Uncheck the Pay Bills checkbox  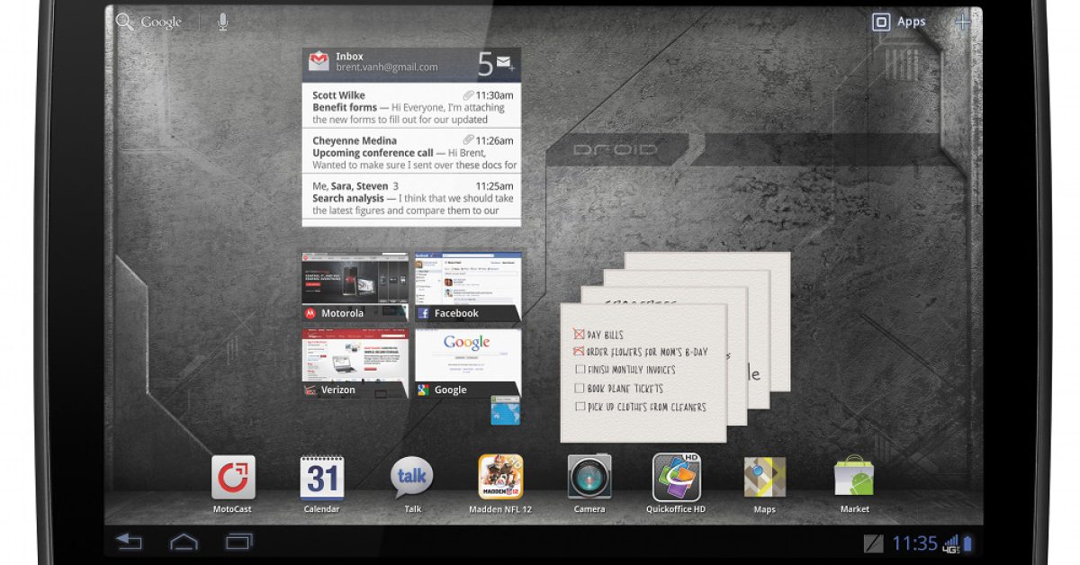579,335
